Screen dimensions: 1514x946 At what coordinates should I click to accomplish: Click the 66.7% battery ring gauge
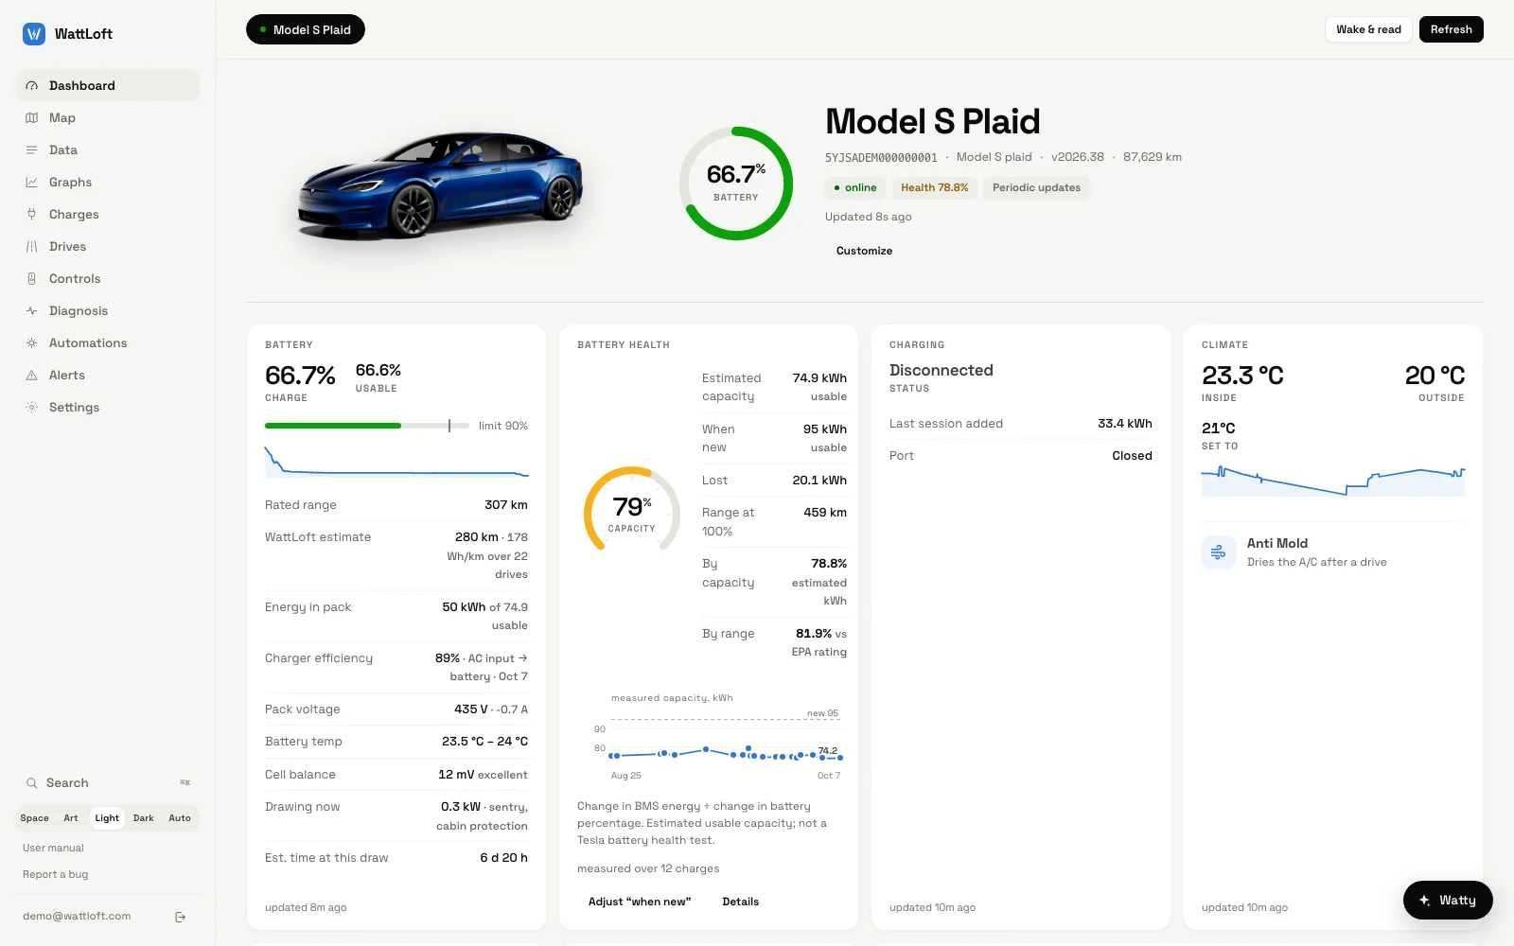tap(736, 183)
